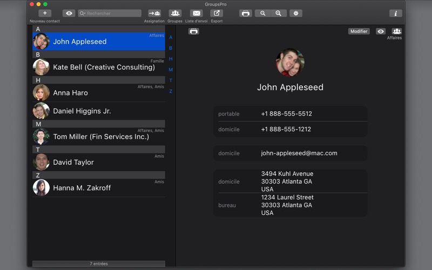The height and width of the screenshot is (270, 432).
Task: Click the Famille tag on Kate Bell
Action: tap(157, 61)
